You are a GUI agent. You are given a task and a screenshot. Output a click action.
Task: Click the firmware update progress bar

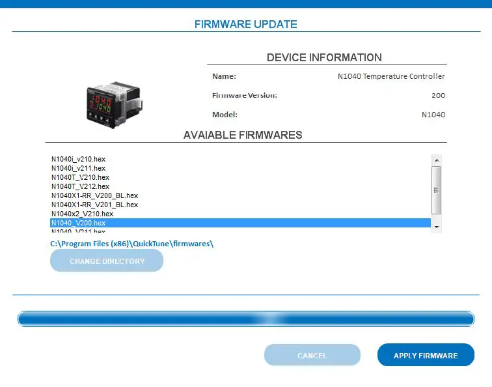coord(246,319)
